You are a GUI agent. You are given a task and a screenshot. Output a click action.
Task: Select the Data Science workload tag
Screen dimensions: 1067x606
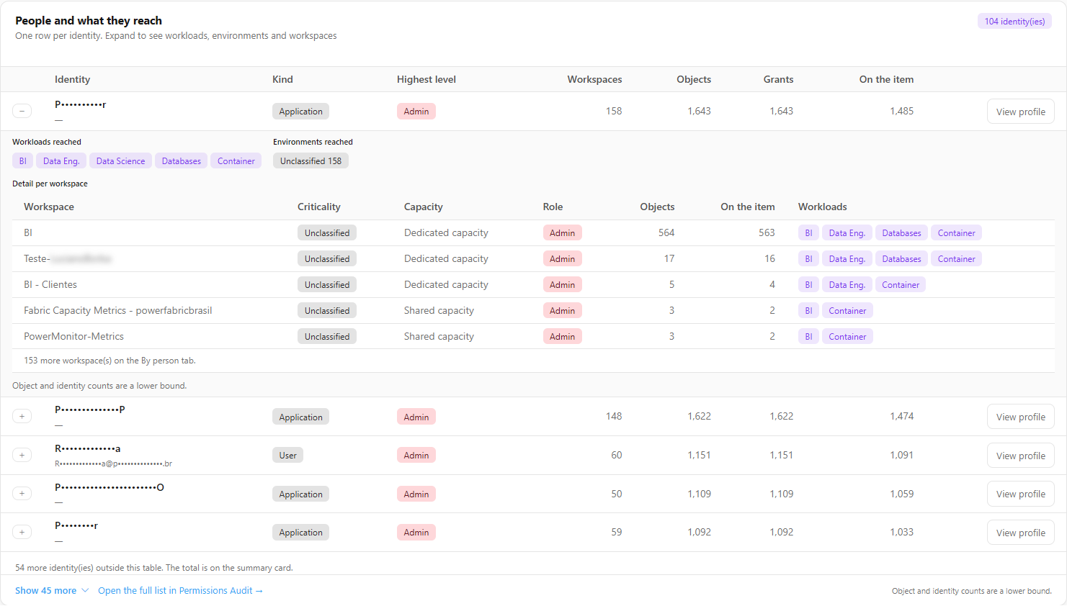[x=120, y=161]
